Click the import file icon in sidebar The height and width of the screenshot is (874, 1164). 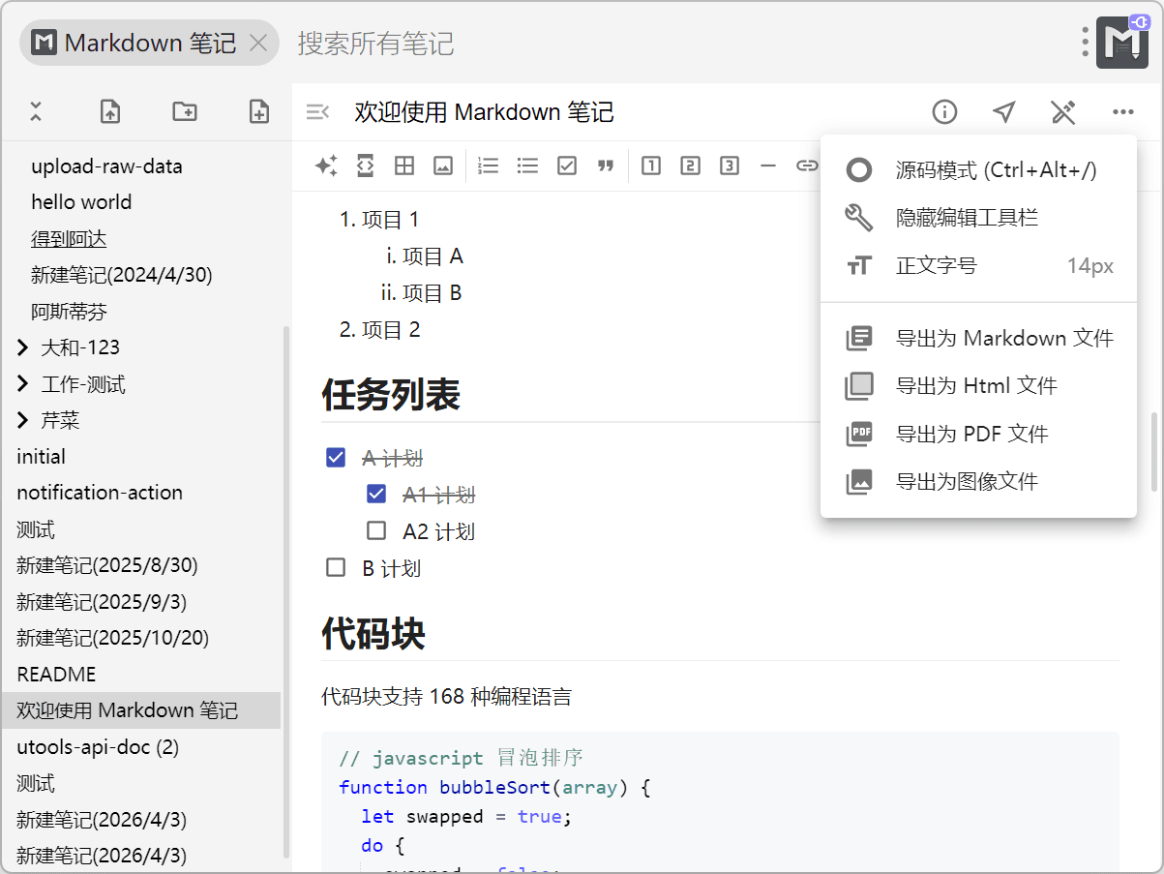tap(110, 111)
